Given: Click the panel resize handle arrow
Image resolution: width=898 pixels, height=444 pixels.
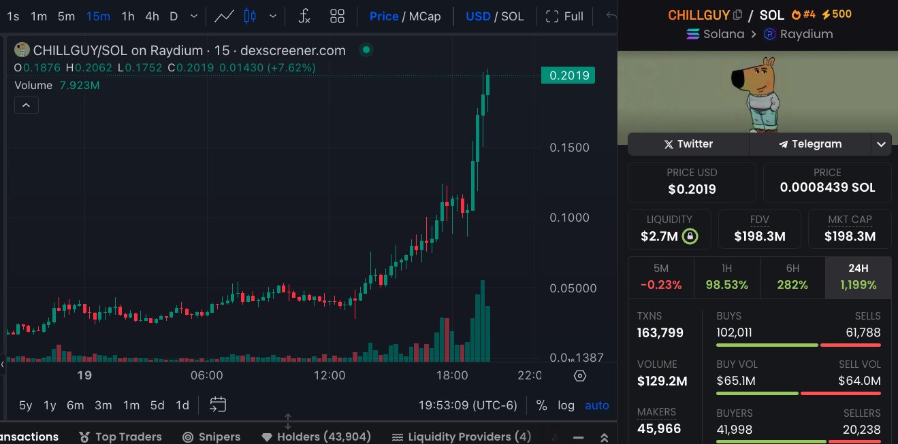Looking at the screenshot, I should pyautogui.click(x=287, y=421).
